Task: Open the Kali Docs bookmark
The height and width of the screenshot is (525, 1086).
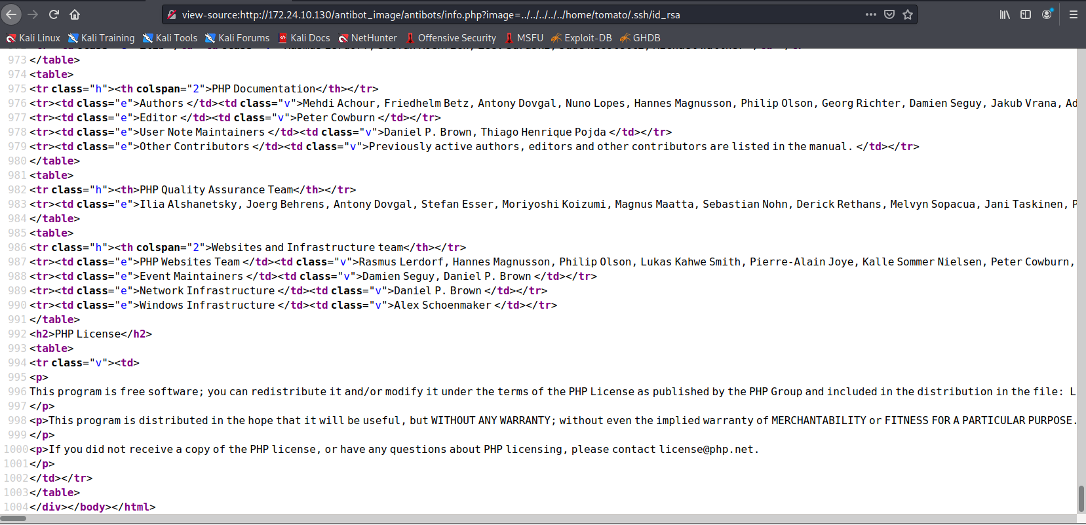Action: pyautogui.click(x=303, y=38)
